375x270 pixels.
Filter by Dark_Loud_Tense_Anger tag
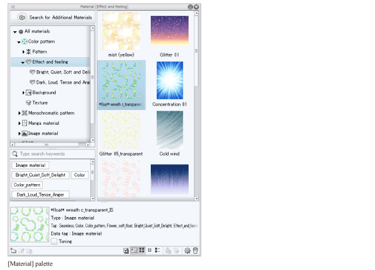41,195
